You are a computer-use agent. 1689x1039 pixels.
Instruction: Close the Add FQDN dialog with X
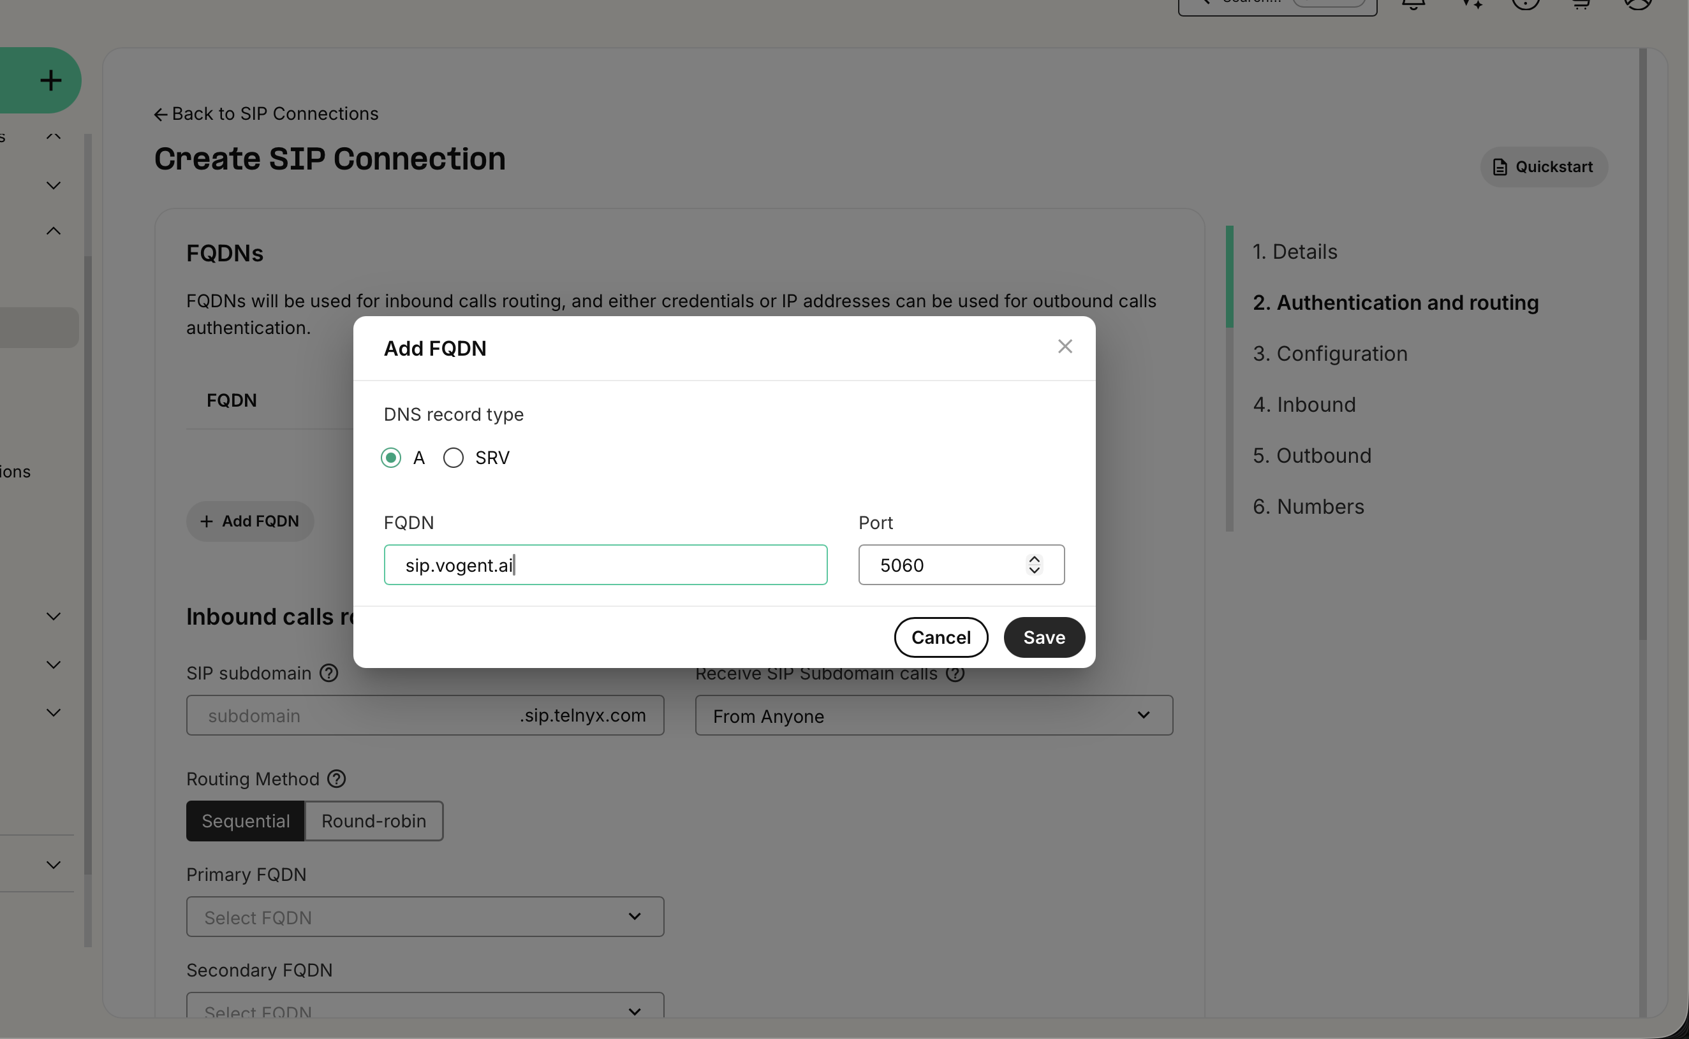pos(1064,346)
